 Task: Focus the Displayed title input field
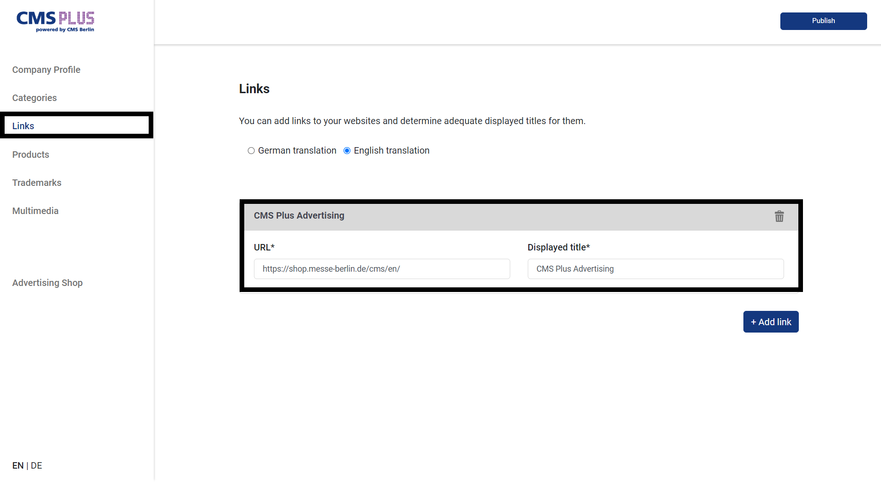tap(656, 269)
